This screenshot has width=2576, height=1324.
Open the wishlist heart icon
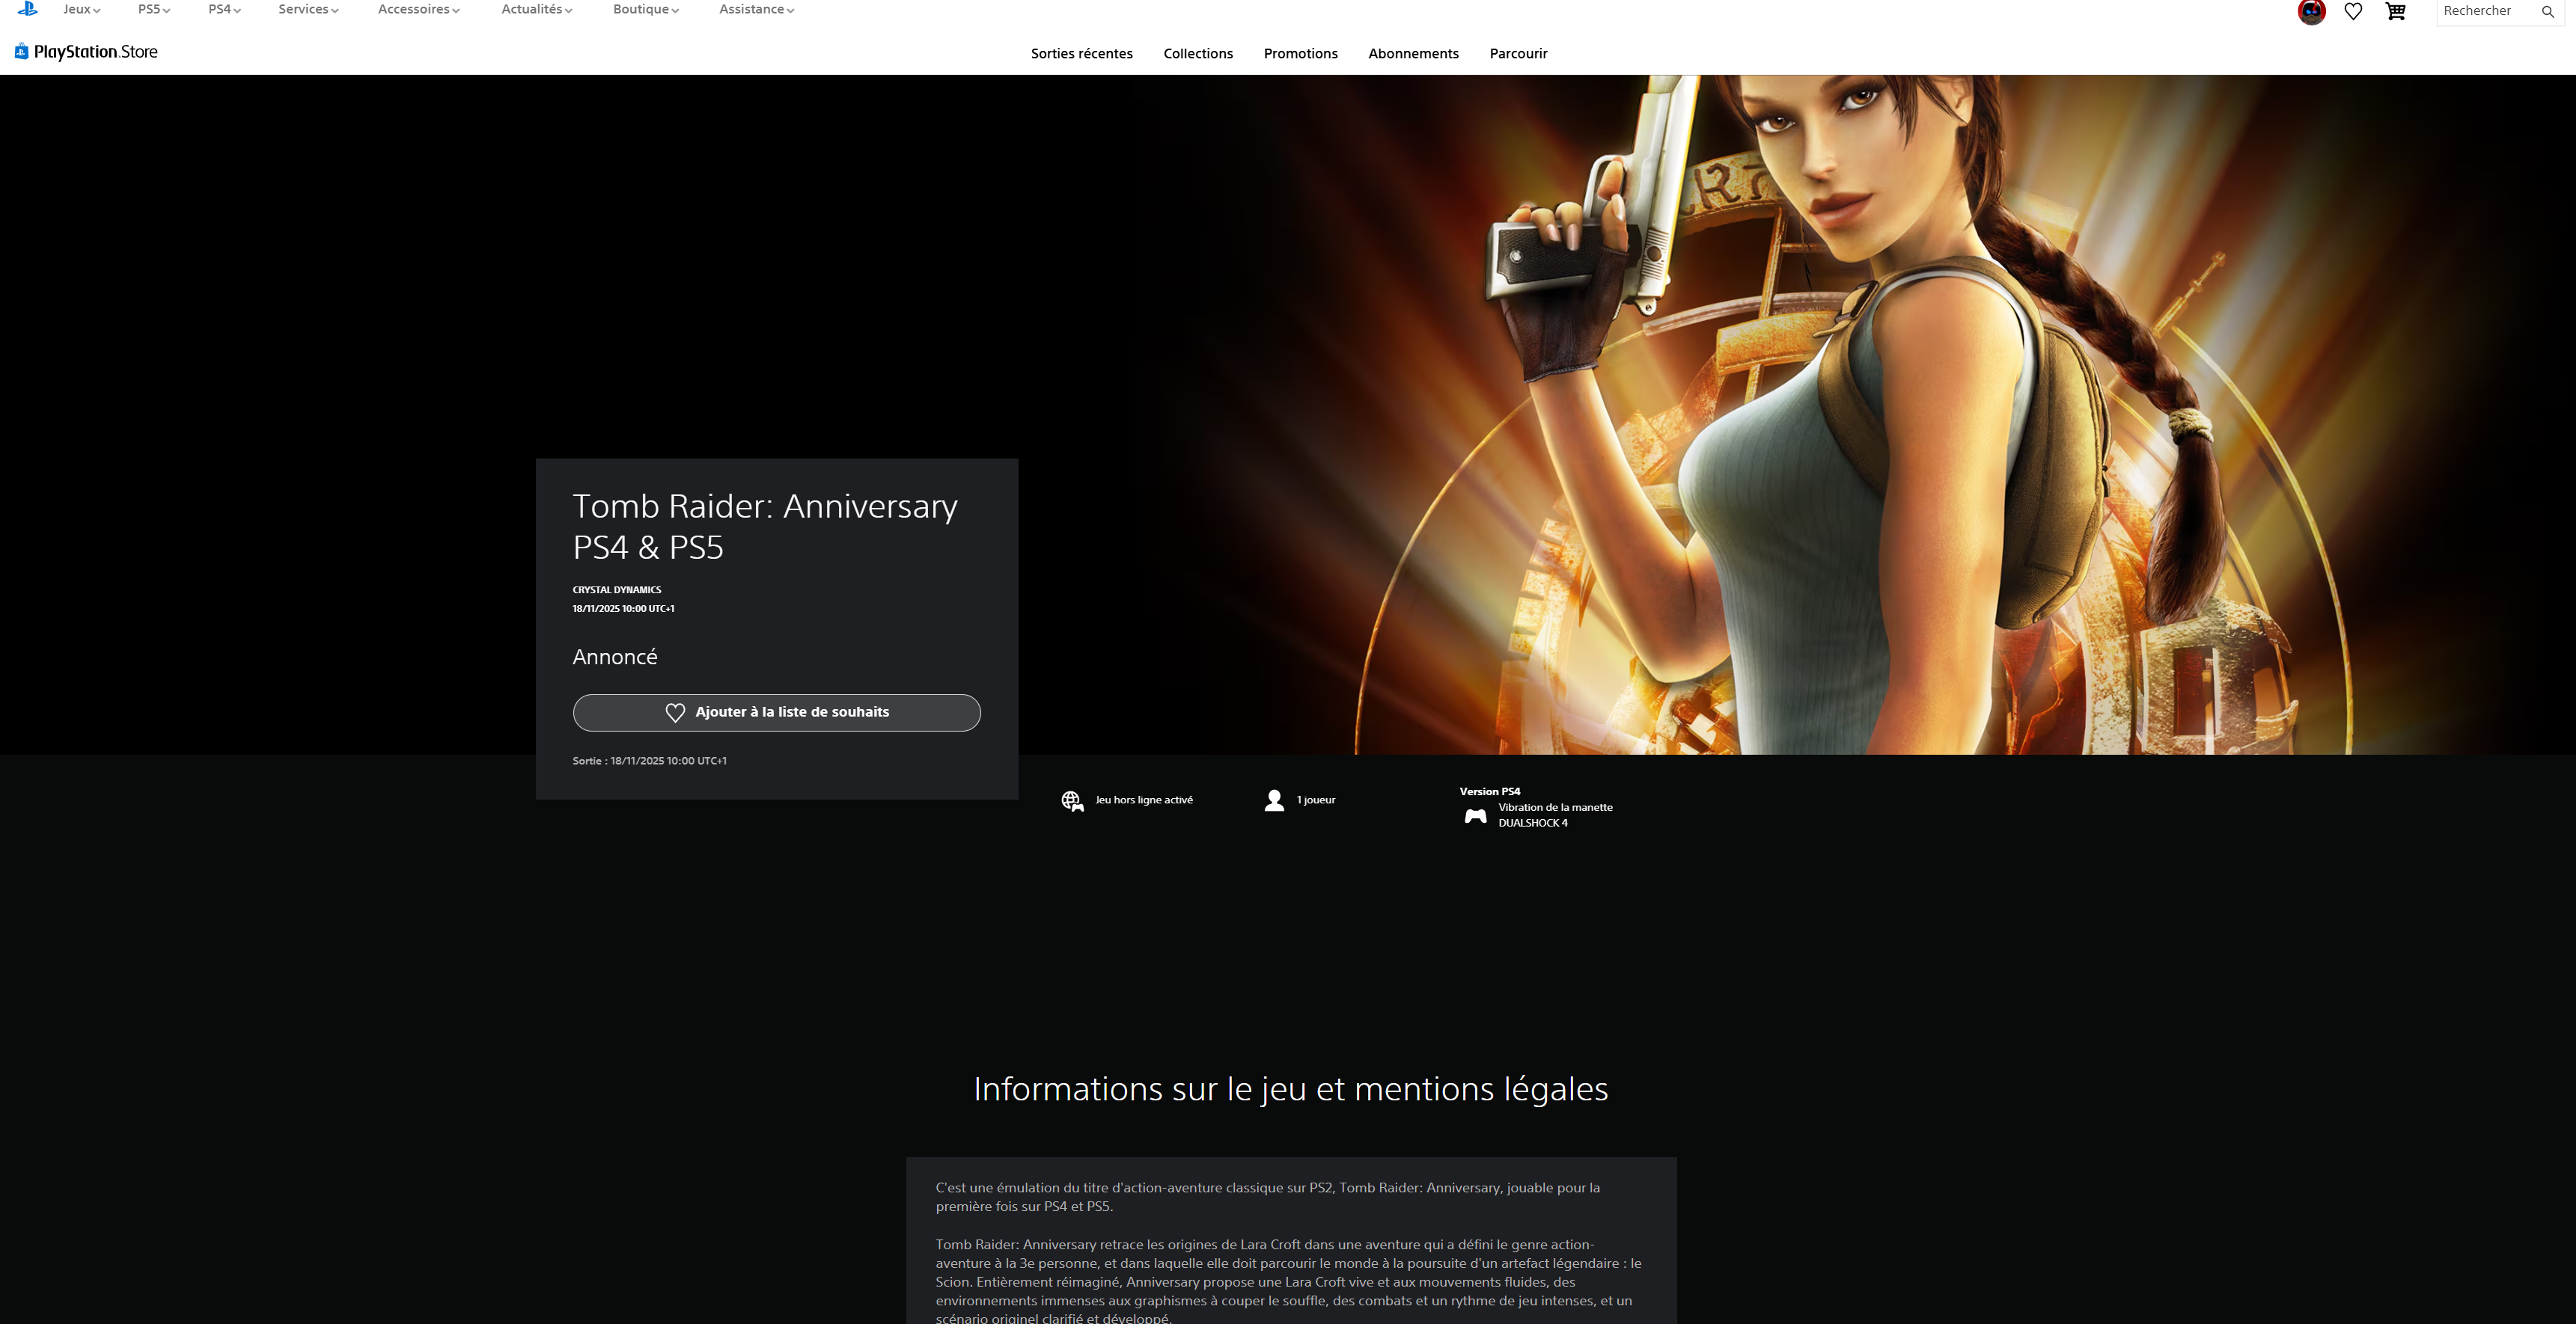[x=2353, y=12]
